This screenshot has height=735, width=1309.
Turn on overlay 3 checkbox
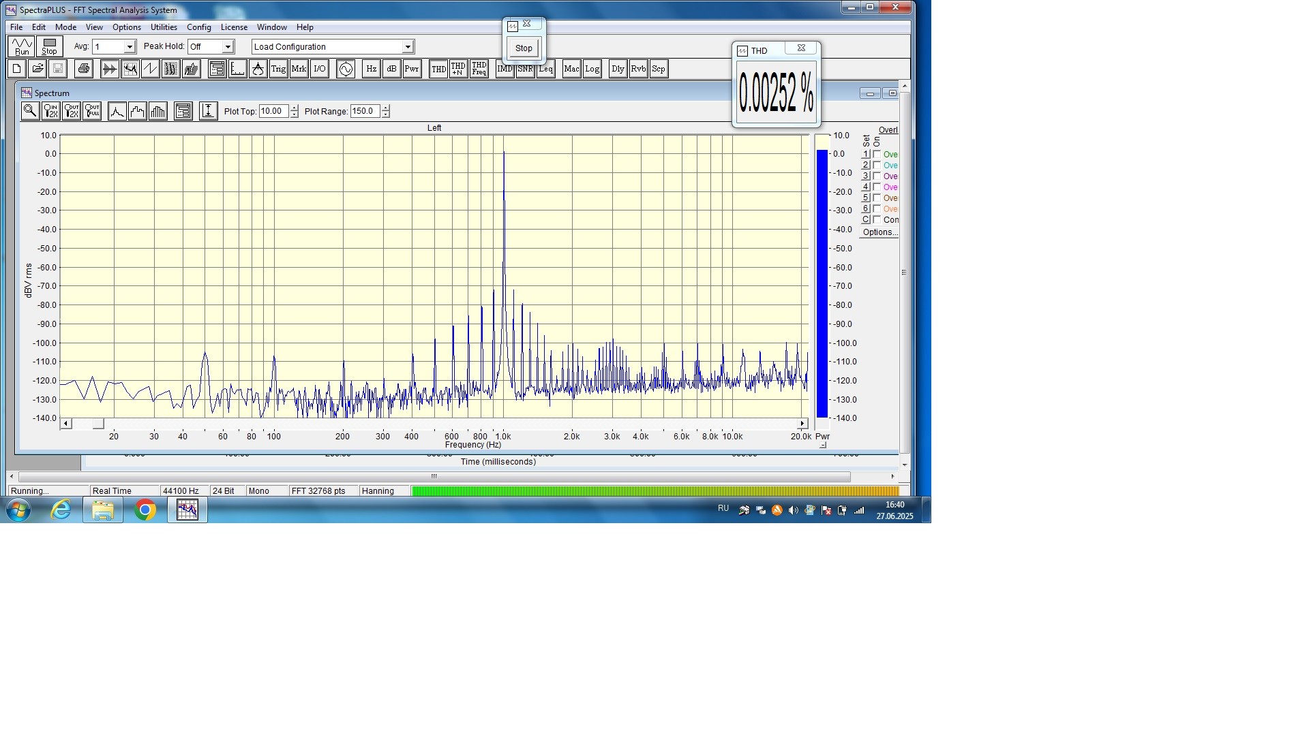coord(877,176)
